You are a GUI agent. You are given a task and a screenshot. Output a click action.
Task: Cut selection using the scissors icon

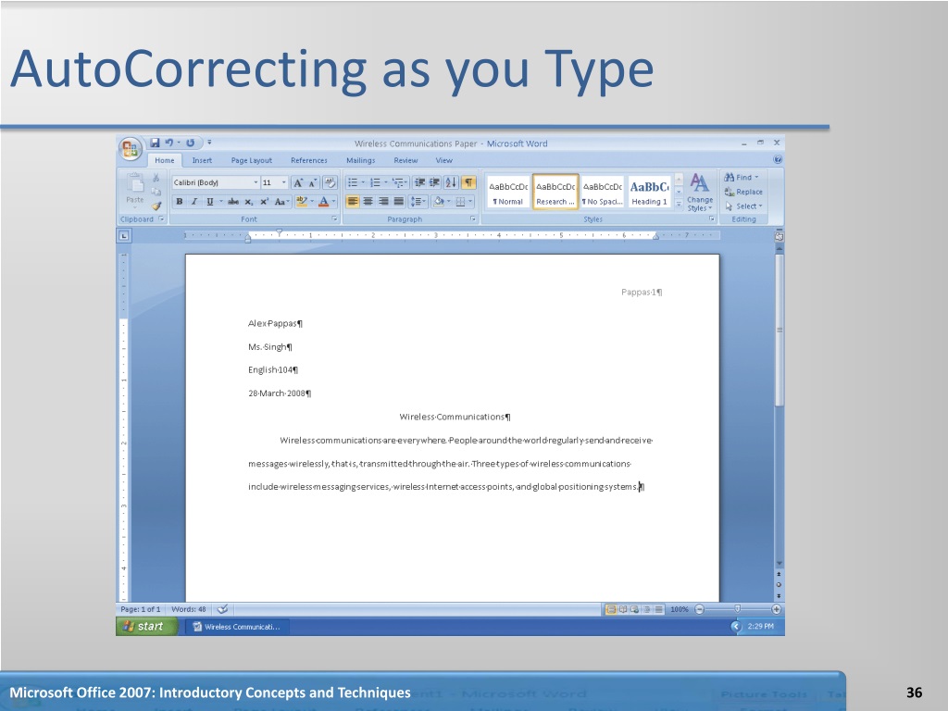pos(156,177)
